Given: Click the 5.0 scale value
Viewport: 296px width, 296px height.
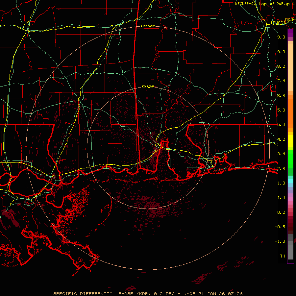Looking at the screenshot, I should 281,125.
